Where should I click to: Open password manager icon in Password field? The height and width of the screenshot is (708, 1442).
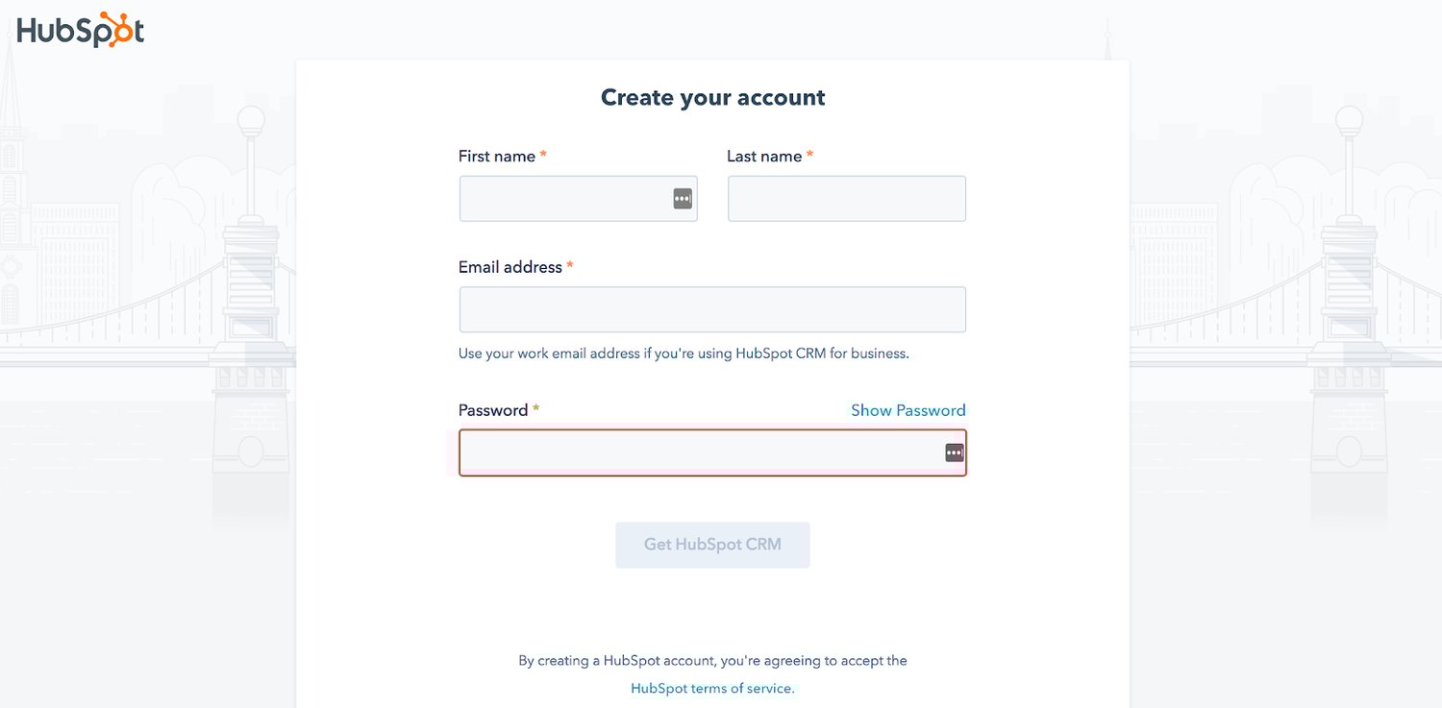[x=954, y=452]
